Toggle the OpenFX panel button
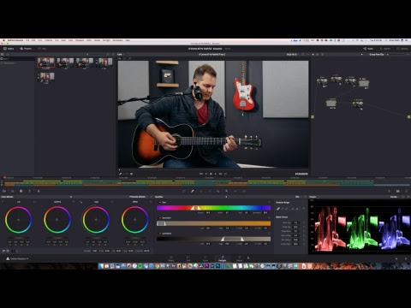Screen dimensions: 411x308 (x=385, y=49)
